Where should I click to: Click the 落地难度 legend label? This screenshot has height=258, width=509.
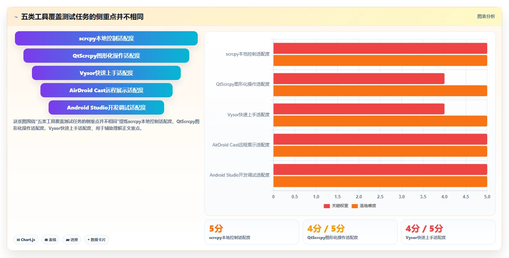pos(368,206)
